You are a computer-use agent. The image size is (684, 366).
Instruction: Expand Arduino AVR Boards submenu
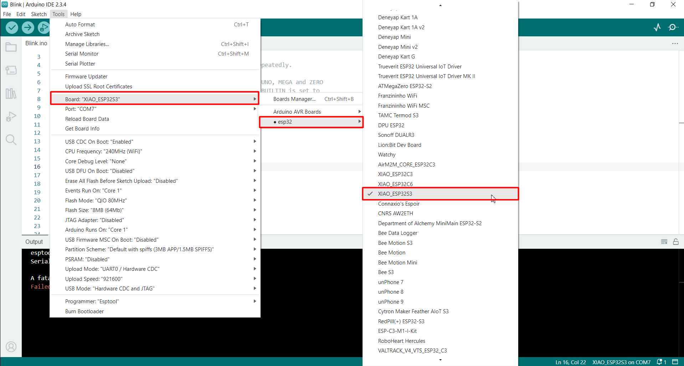tap(311, 112)
